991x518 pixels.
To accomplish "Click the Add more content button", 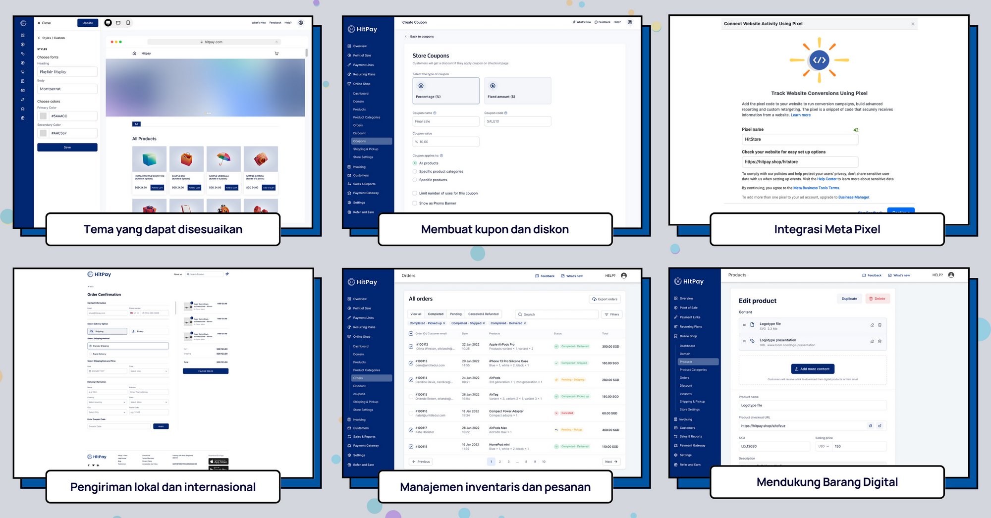I will pyautogui.click(x=813, y=369).
